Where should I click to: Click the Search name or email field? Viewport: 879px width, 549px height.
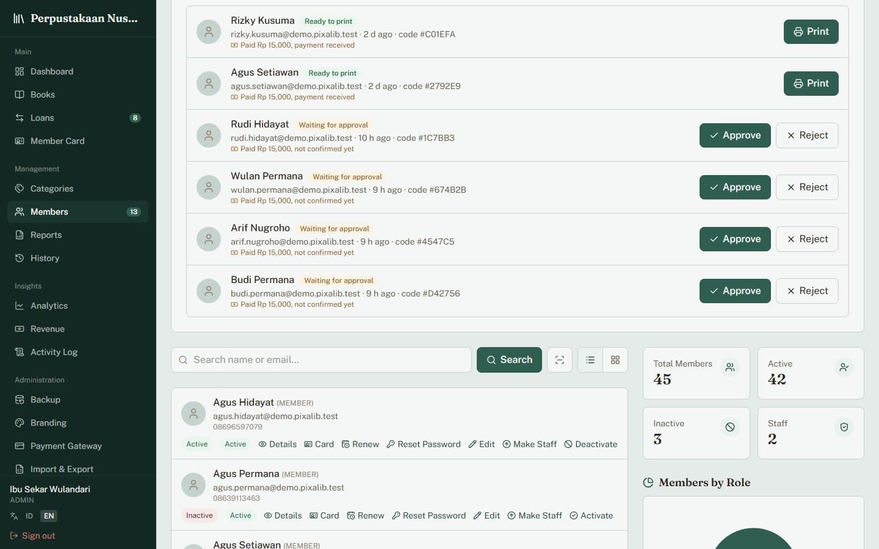click(321, 360)
